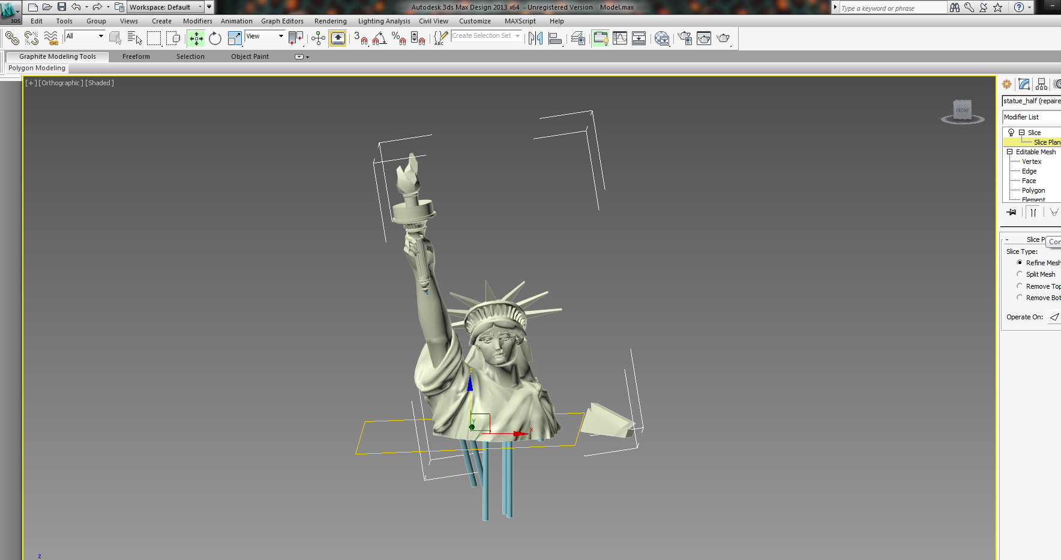Activate the Select and Move tool

pos(195,38)
